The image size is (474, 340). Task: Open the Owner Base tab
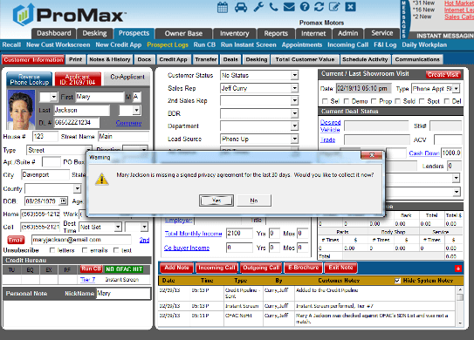point(183,33)
